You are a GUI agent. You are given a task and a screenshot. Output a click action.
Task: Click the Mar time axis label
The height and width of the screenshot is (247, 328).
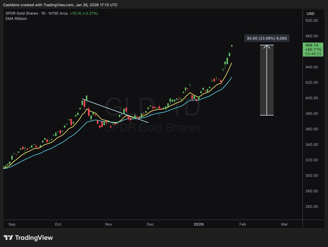pyautogui.click(x=284, y=224)
